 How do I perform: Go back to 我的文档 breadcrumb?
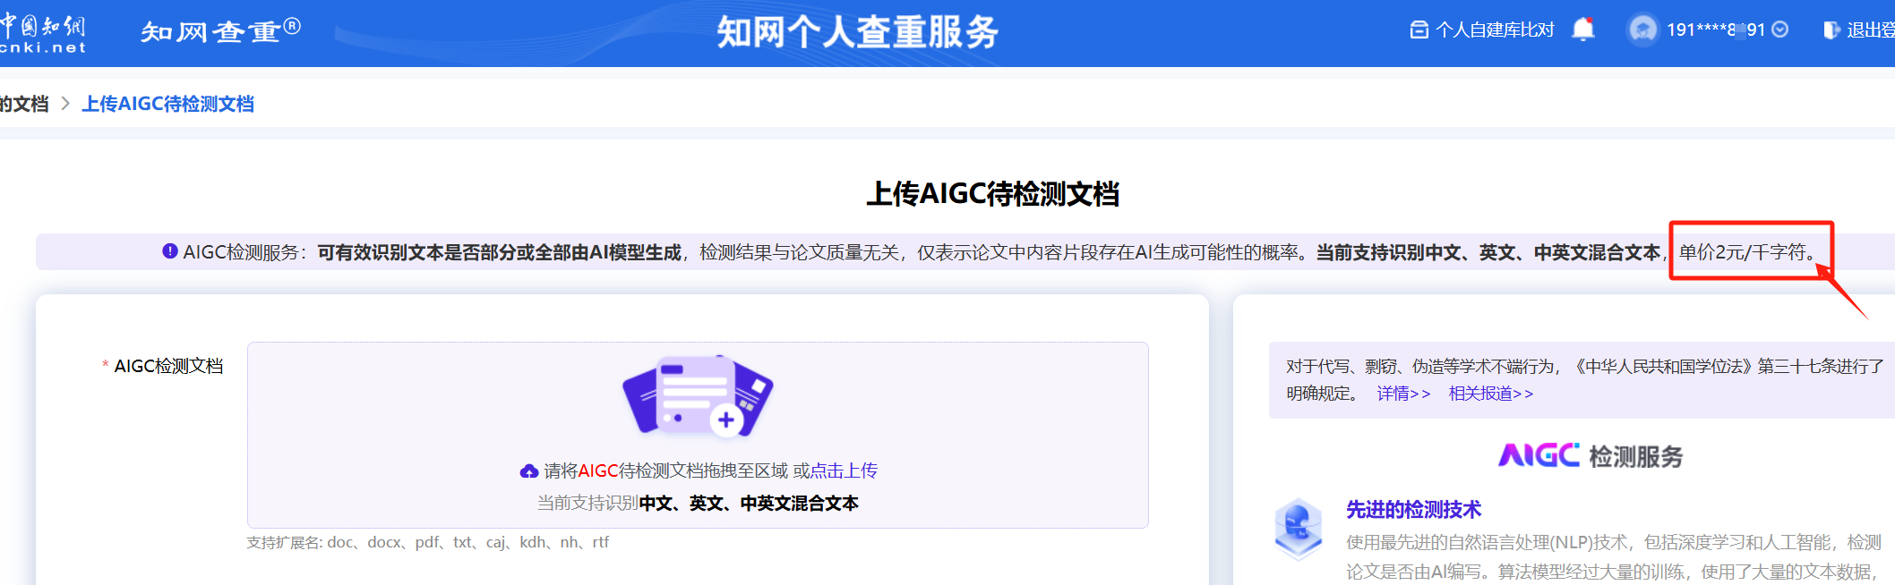(24, 104)
